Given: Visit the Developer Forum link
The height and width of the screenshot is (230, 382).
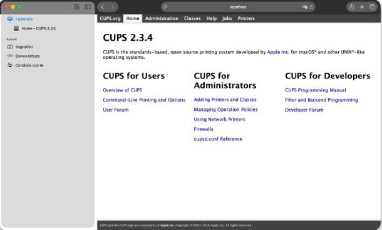Looking at the screenshot, I should (304, 110).
